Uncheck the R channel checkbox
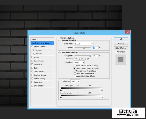 coord(75,59)
